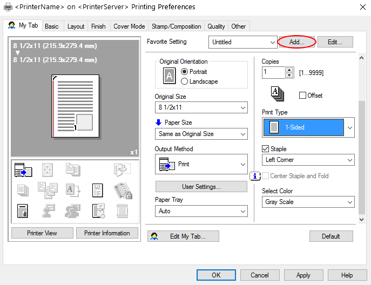Click the printer icon inside Output Method box
Screen dimensions: 371x285
pos(167,164)
